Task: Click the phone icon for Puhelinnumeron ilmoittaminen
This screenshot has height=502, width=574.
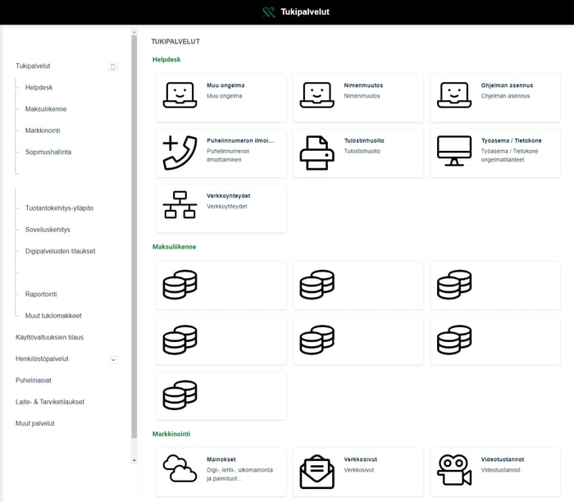Action: 180,153
